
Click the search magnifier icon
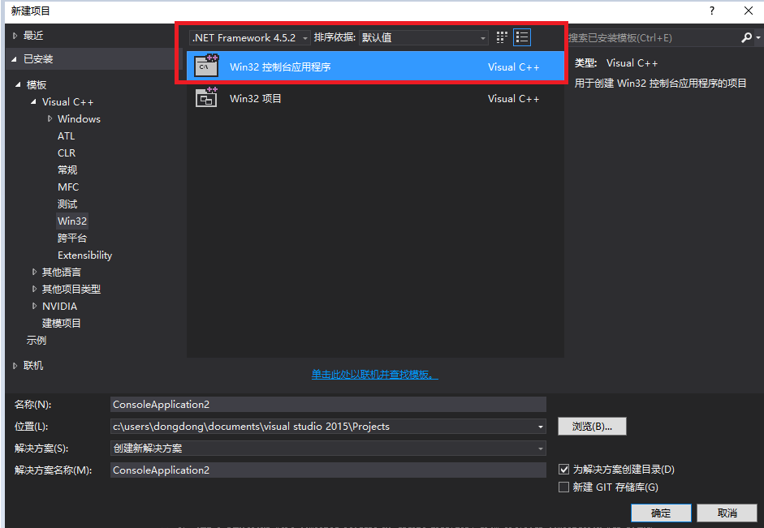click(x=746, y=37)
